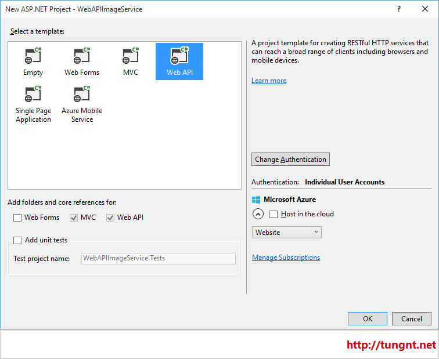439x359 pixels.
Task: Enable the Web Forms folders checkbox
Action: pos(17,217)
